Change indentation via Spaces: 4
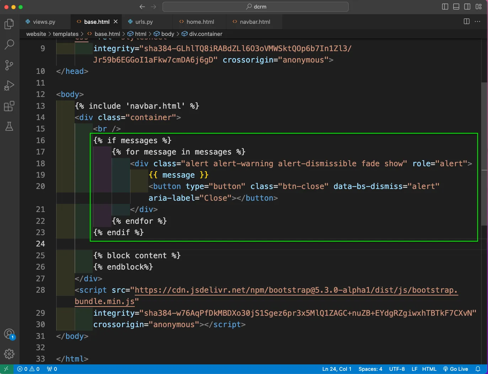The height and width of the screenshot is (374, 488). [370, 369]
